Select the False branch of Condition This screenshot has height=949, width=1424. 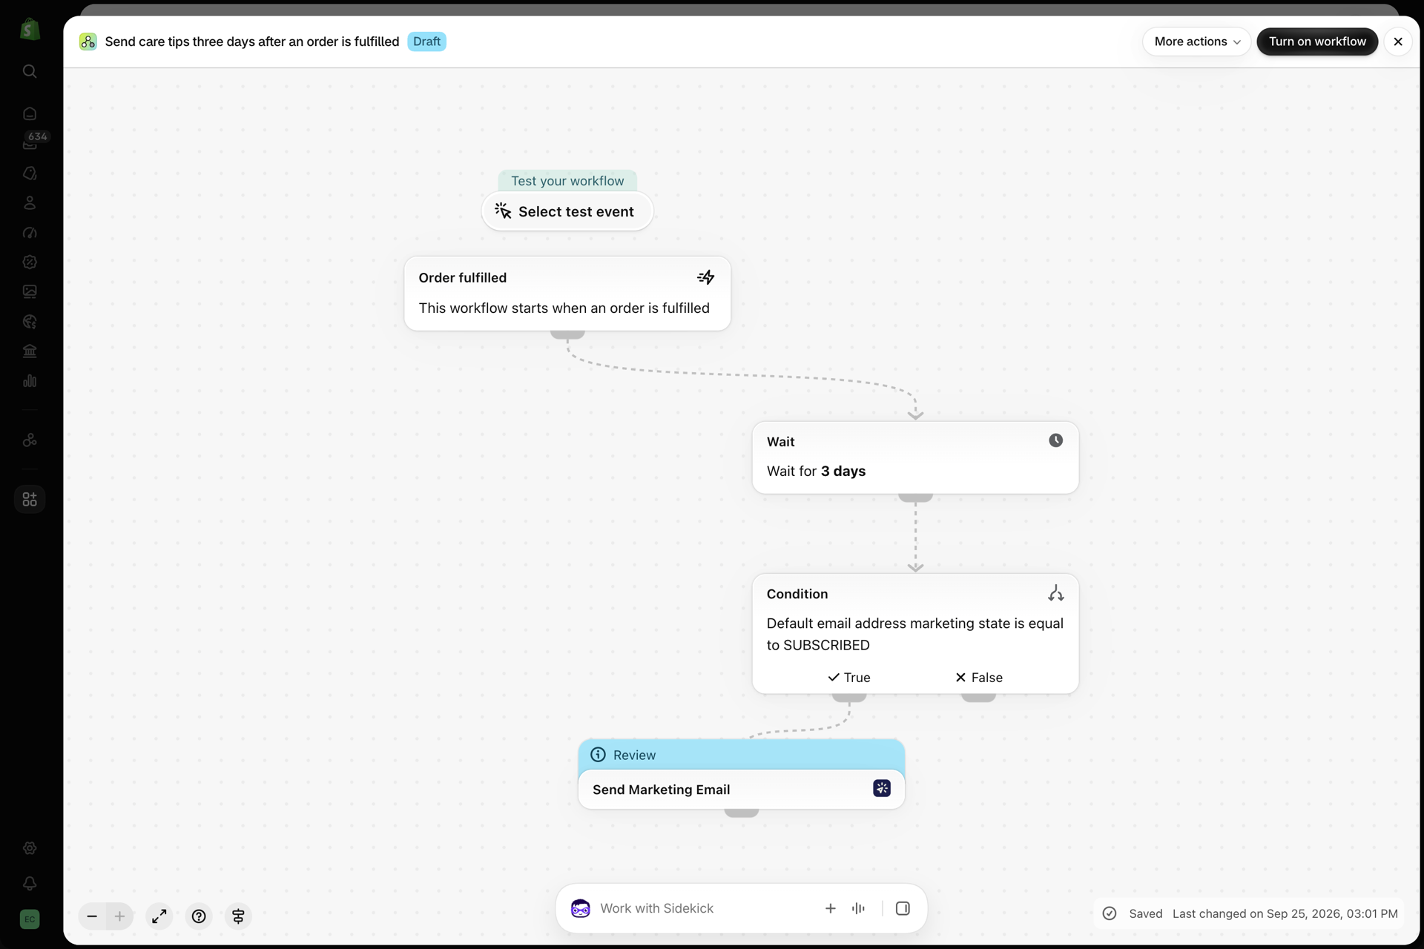click(x=979, y=678)
